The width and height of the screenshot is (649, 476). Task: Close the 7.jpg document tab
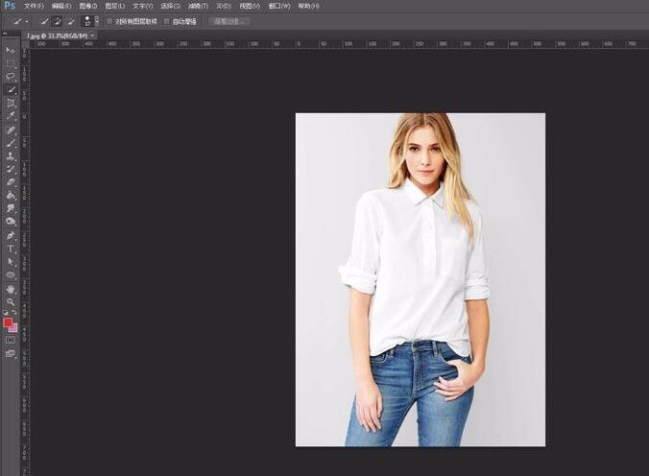point(94,36)
